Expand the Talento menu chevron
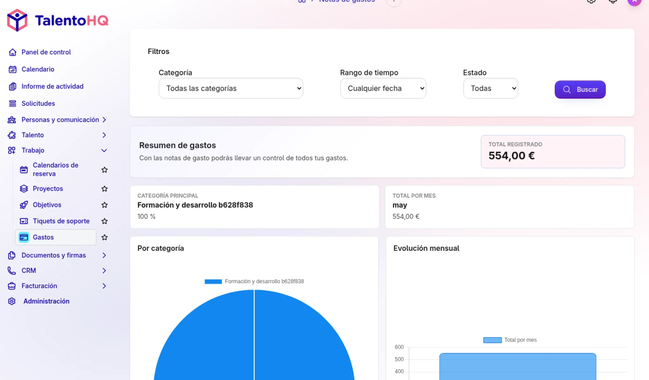 coord(104,135)
